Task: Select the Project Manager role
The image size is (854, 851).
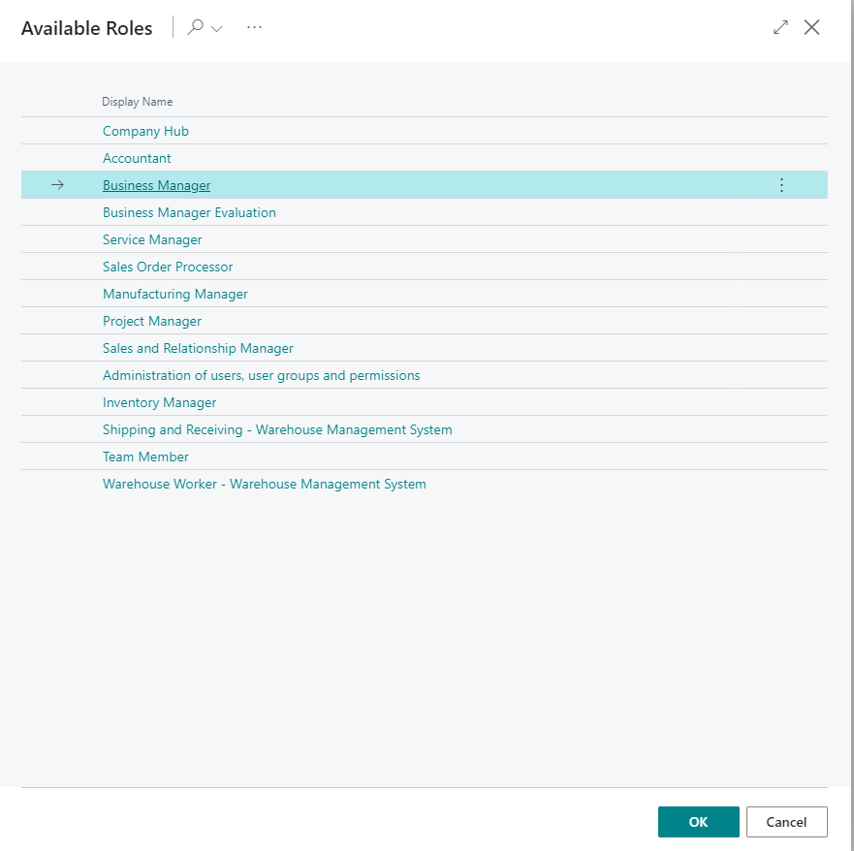Action: (x=152, y=321)
